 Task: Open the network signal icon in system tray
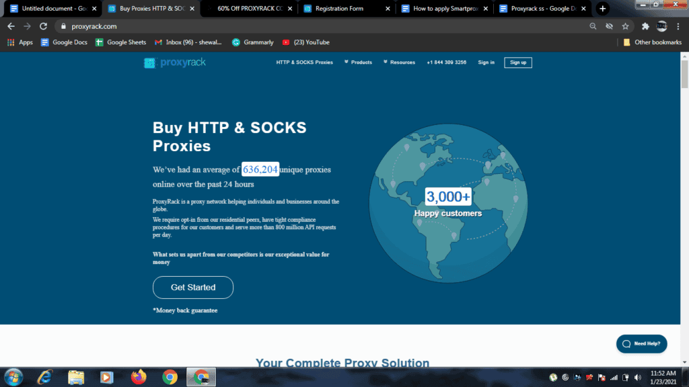coord(614,378)
